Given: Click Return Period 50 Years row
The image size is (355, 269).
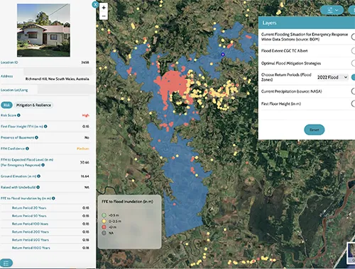Looking at the screenshot, I should pos(45,216).
